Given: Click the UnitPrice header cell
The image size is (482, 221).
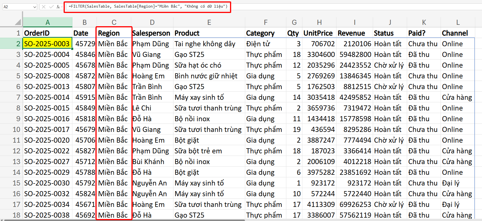Looking at the screenshot, I should tap(319, 33).
